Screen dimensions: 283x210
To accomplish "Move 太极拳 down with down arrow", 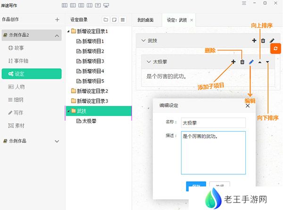I will pyautogui.click(x=267, y=62).
